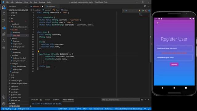Click the Nexus 6 device selector
The height and width of the screenshot is (111, 197).
129,109
